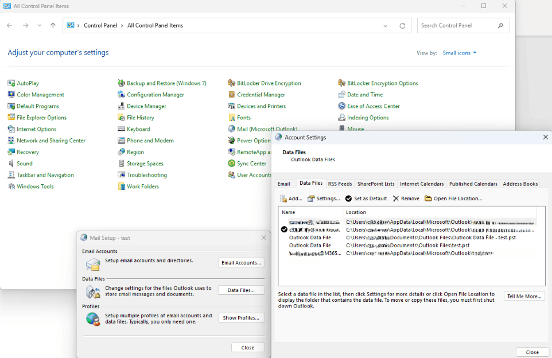552x358 pixels.
Task: Open the AutoPlay icon in Control Panel
Action: coord(11,83)
